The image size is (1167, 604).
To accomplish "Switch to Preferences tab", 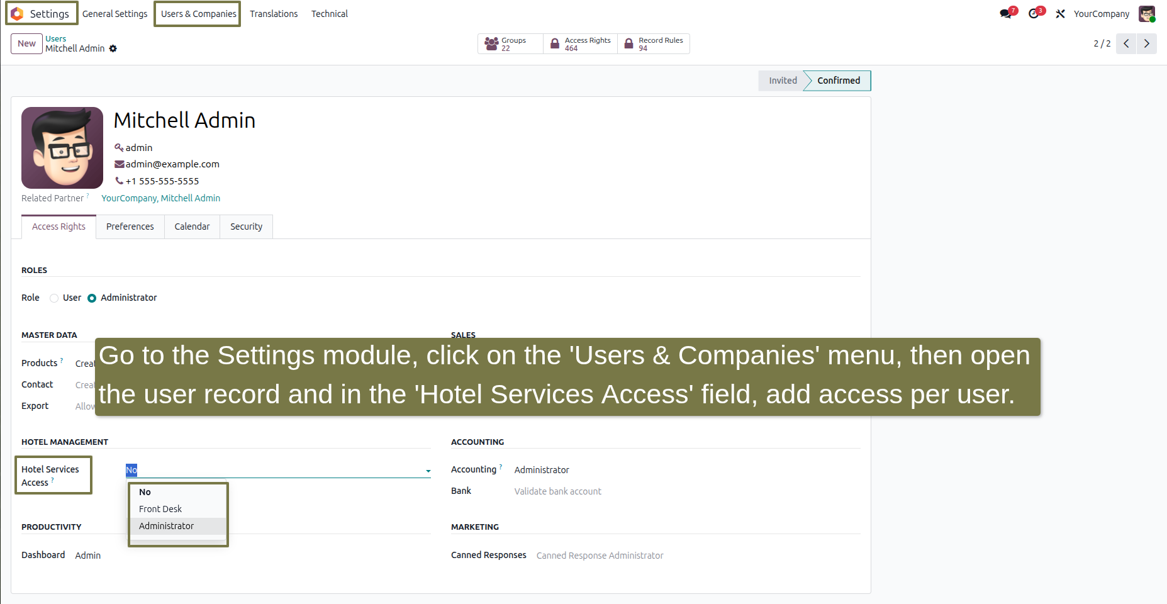I will [x=130, y=226].
